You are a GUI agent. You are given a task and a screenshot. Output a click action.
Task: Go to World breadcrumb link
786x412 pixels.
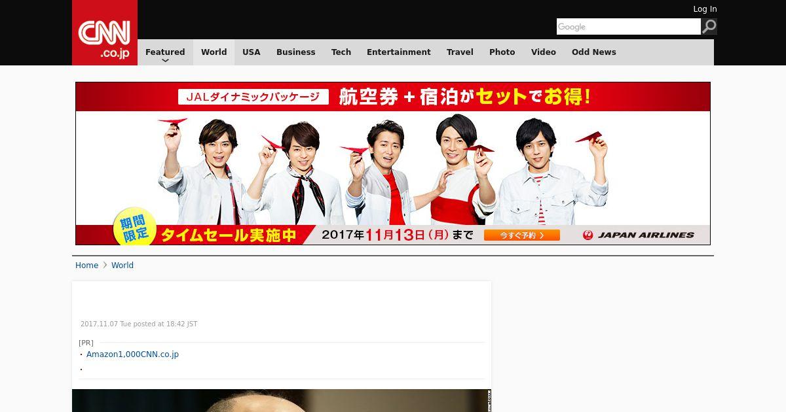pos(122,266)
